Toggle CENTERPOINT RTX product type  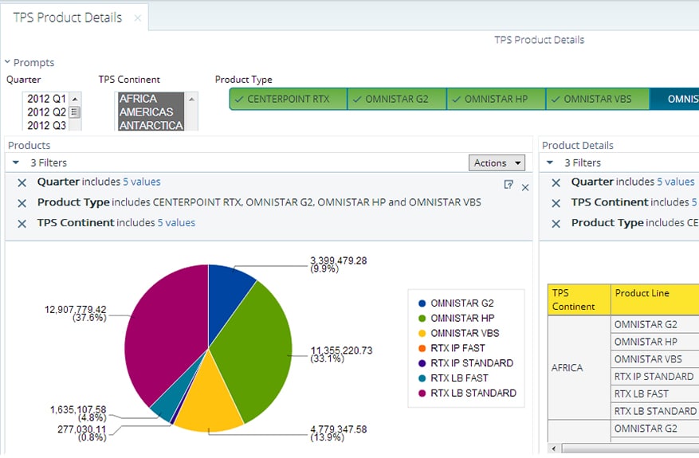pos(289,99)
